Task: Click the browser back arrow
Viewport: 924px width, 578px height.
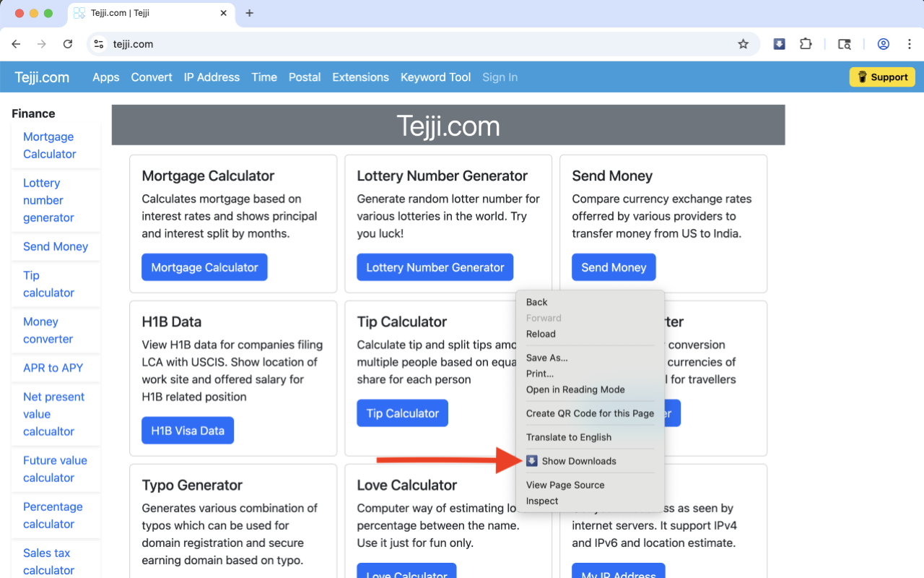Action: [x=16, y=44]
